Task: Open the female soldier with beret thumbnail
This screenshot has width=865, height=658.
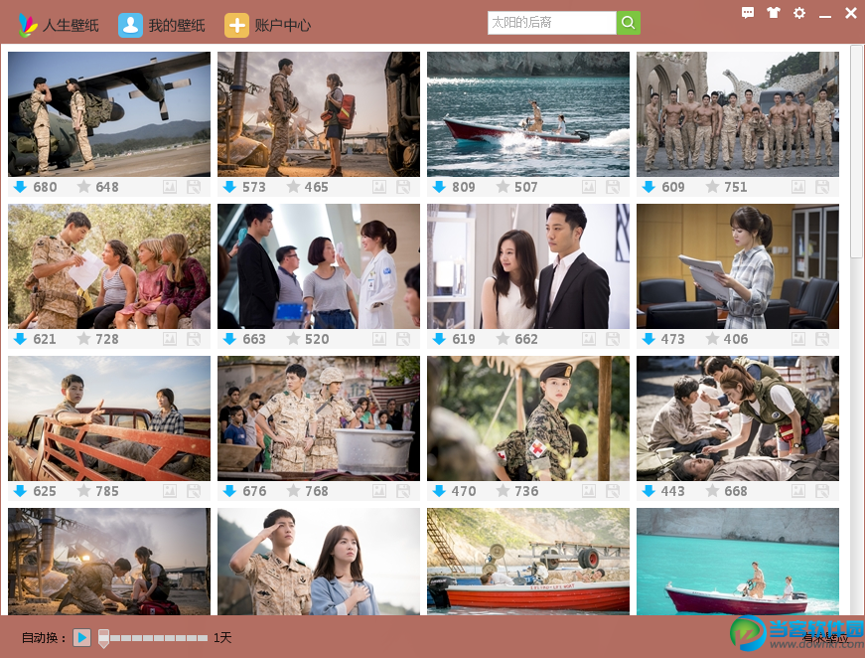Action: pos(528,417)
